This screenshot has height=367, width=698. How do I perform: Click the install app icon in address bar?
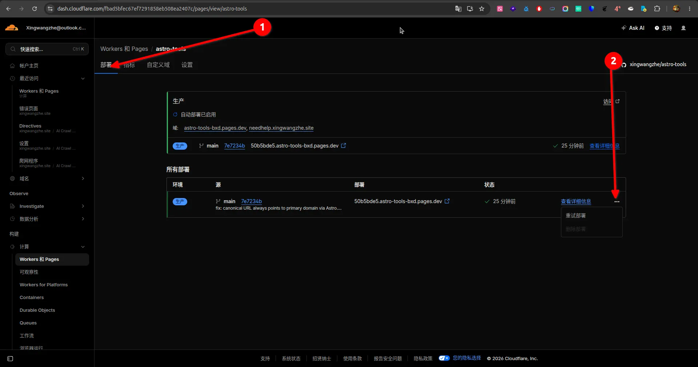point(470,9)
